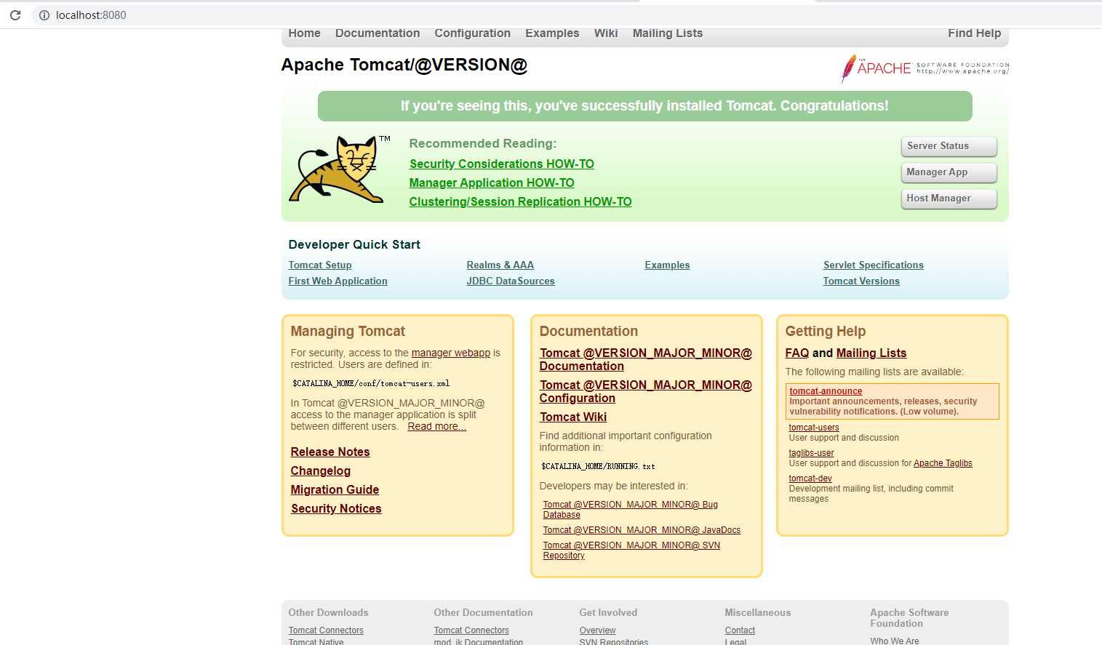The image size is (1102, 645).
Task: Open the tomcat-announce mailing list link
Action: [826, 391]
